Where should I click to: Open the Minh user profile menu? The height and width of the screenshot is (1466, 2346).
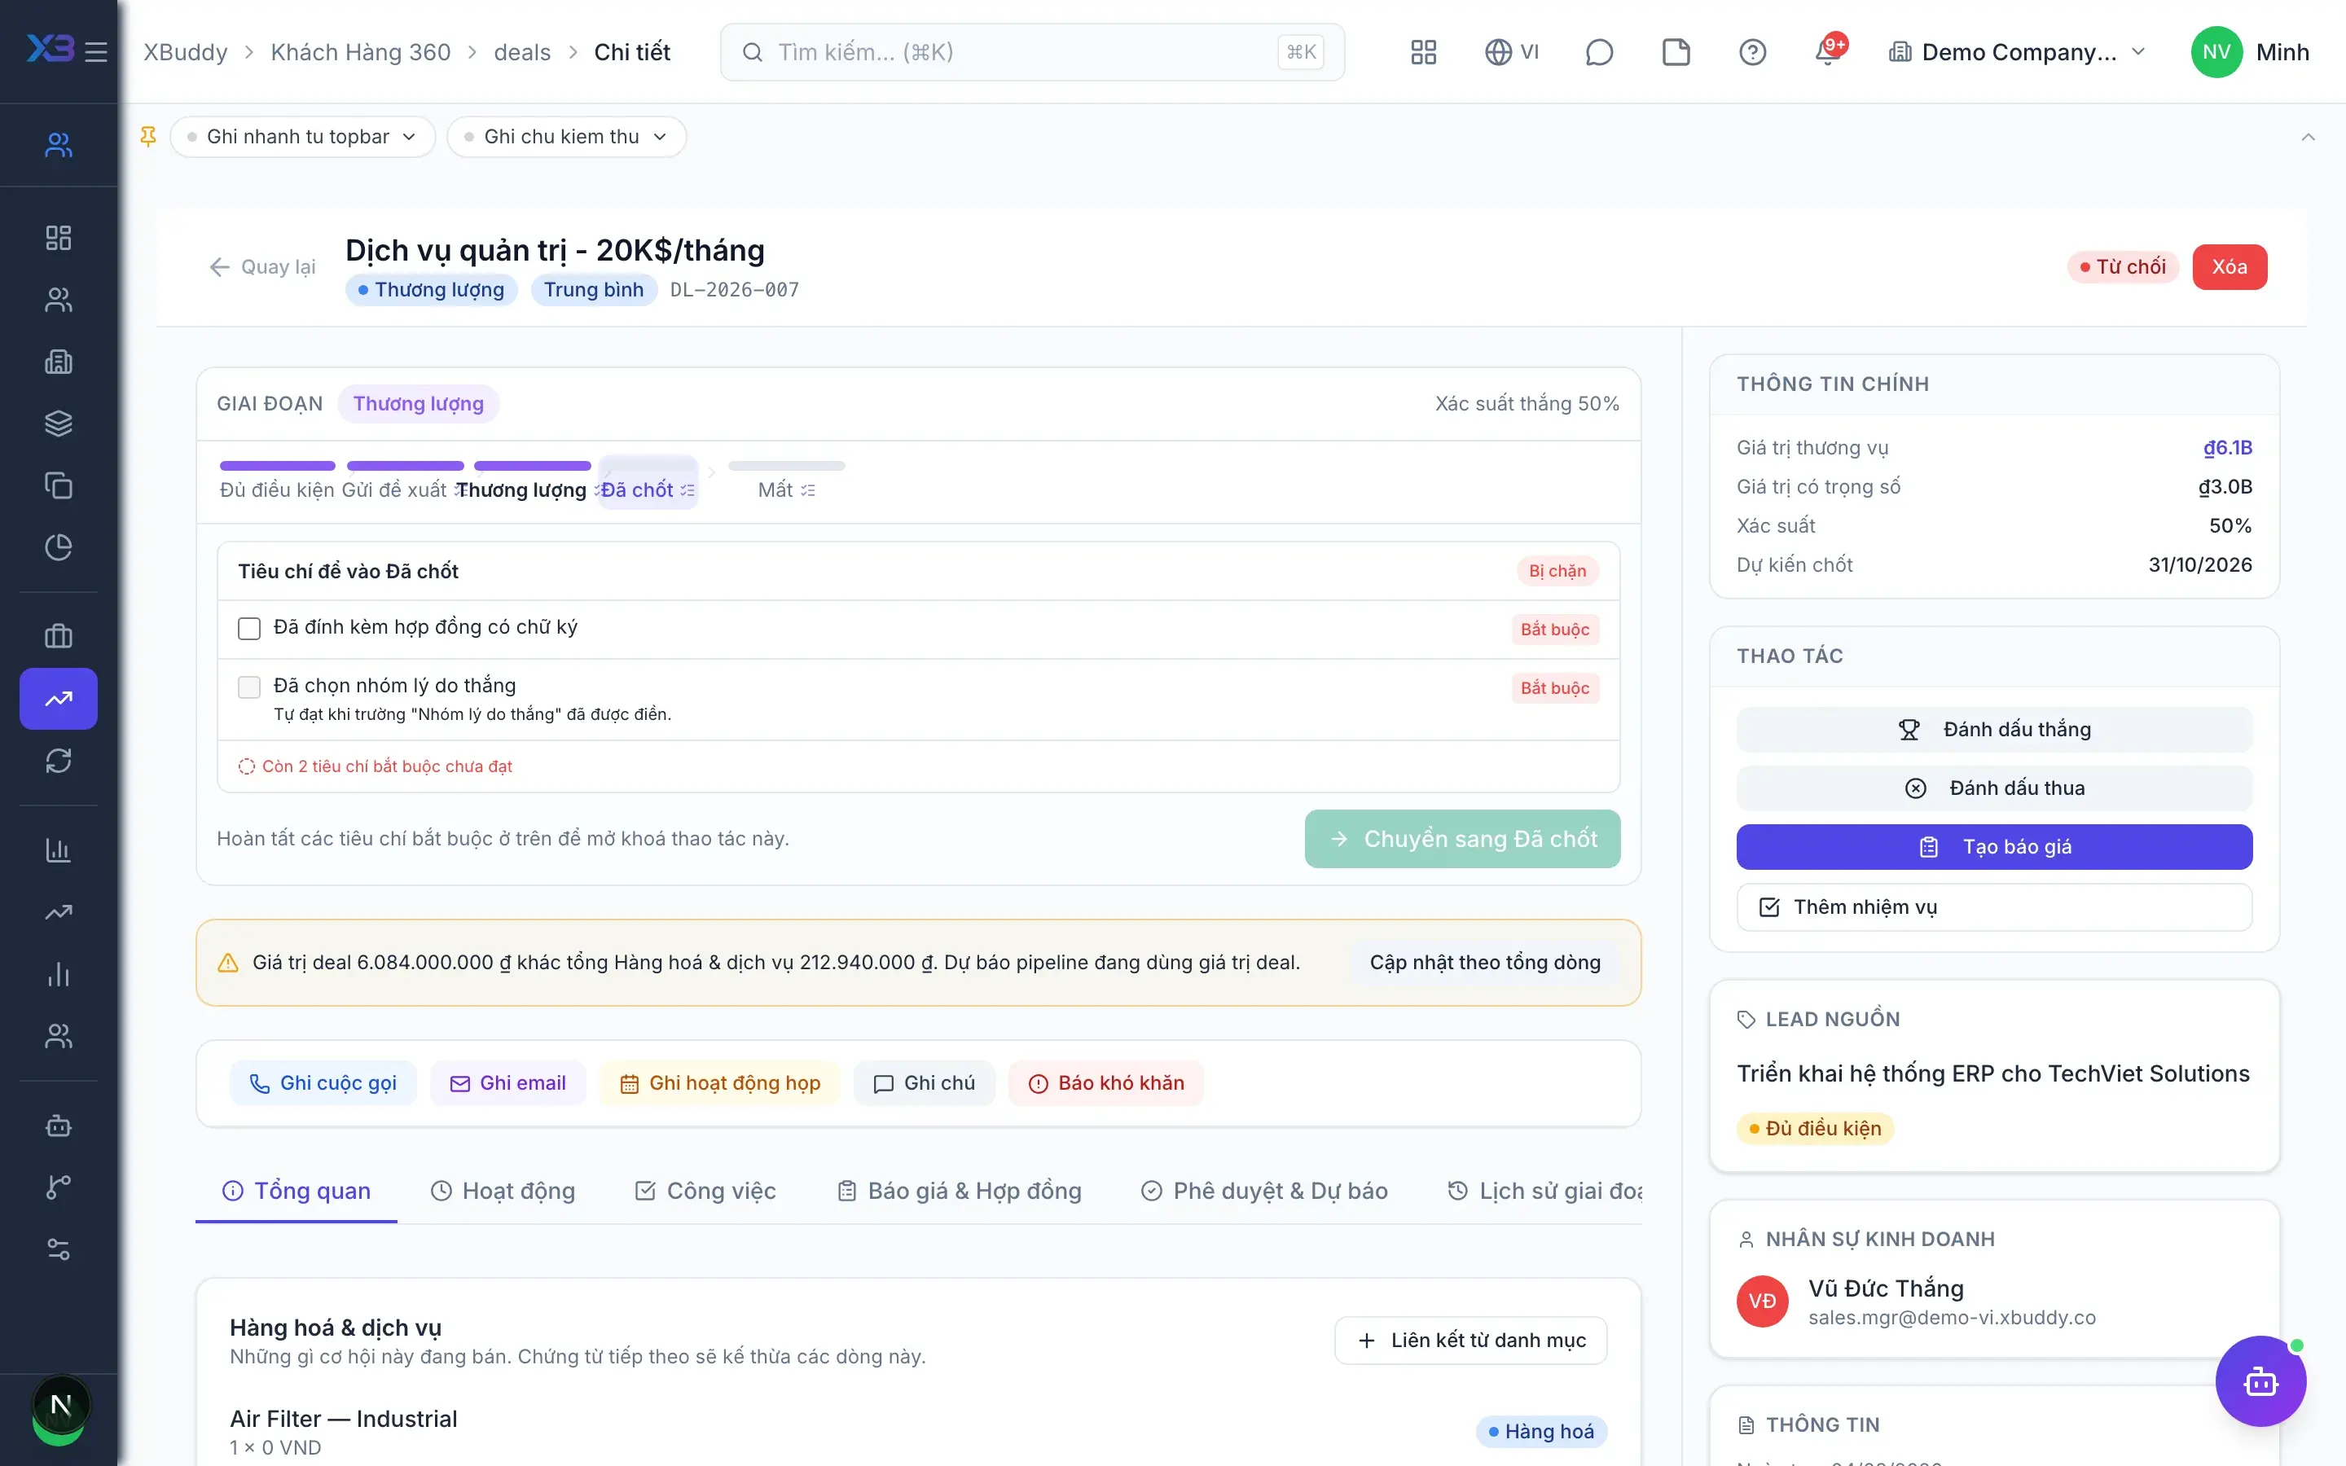click(2250, 52)
